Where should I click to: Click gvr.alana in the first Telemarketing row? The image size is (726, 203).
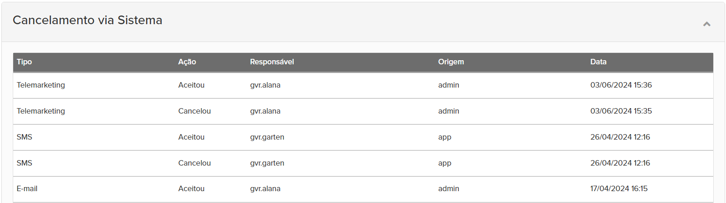click(x=265, y=85)
